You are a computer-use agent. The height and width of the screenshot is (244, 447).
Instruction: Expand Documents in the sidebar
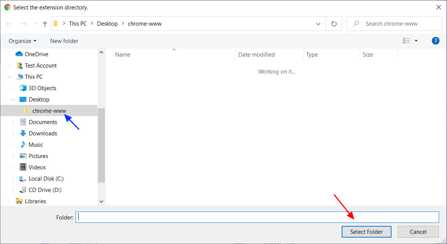[x=14, y=122]
